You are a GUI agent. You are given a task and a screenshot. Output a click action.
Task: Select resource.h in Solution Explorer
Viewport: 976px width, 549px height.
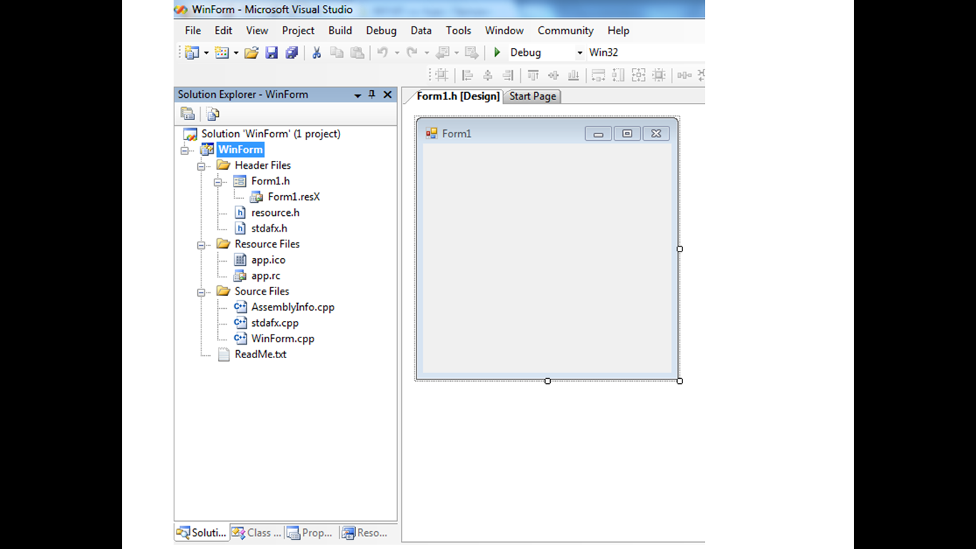[x=275, y=213]
